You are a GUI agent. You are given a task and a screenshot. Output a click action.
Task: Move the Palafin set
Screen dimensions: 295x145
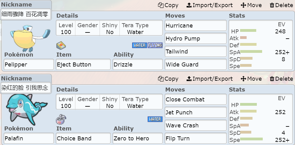coord(251,79)
